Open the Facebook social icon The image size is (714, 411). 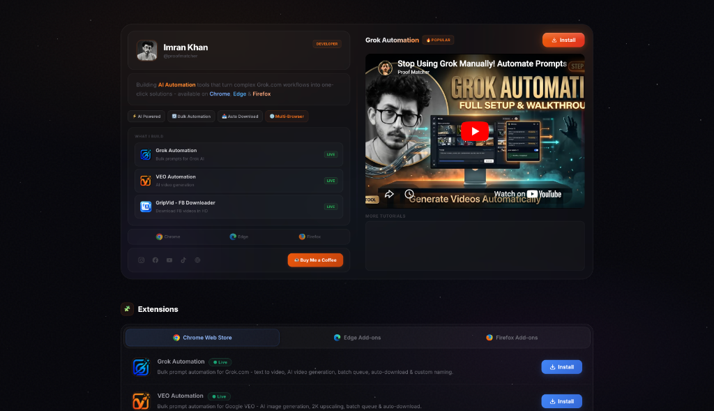(x=155, y=260)
